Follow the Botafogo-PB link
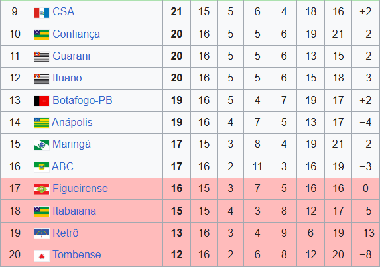This screenshot has height=267, width=380. click(x=82, y=101)
